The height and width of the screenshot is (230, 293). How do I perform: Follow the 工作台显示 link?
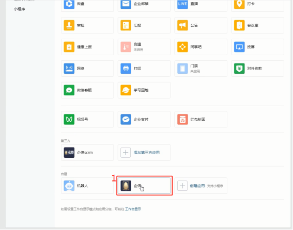133,209
